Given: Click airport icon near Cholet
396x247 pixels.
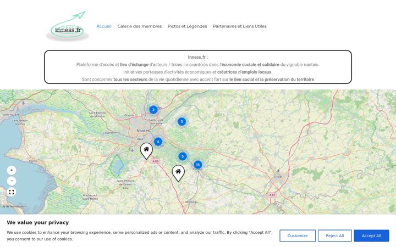Looking at the screenshot, I should pyautogui.click(x=278, y=171).
